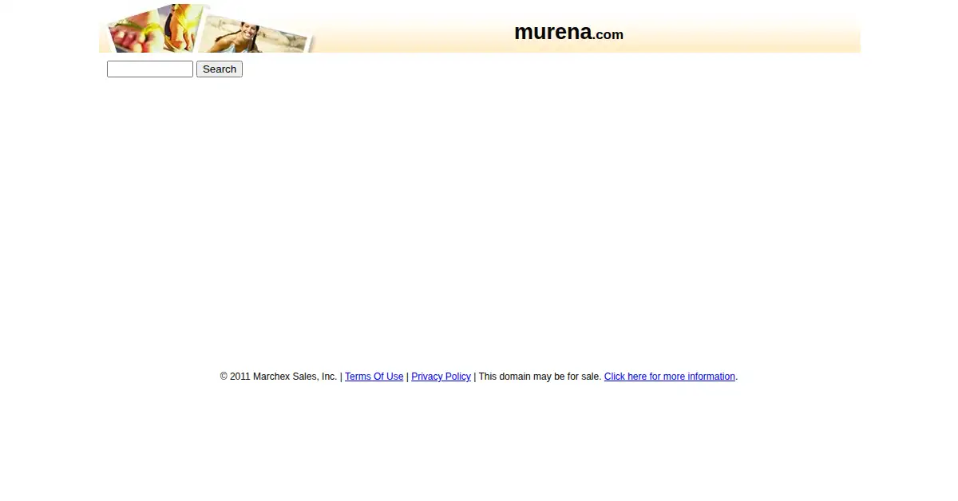Select the '© 2011 Marchex Sales, Inc.' text
Image resolution: width=958 pixels, height=501 pixels.
(279, 377)
